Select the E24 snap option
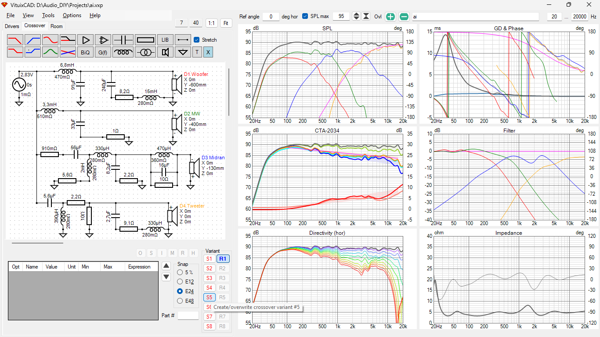This screenshot has width=600, height=337. coord(180,291)
